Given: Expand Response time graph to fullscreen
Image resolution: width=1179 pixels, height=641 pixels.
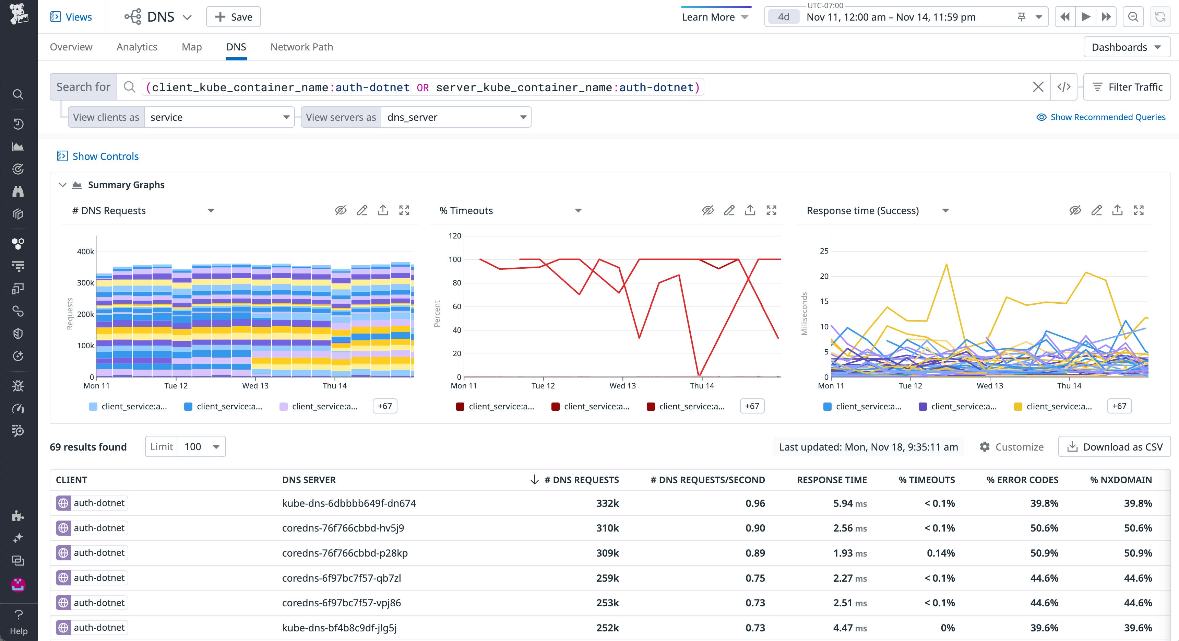Looking at the screenshot, I should (x=1140, y=210).
